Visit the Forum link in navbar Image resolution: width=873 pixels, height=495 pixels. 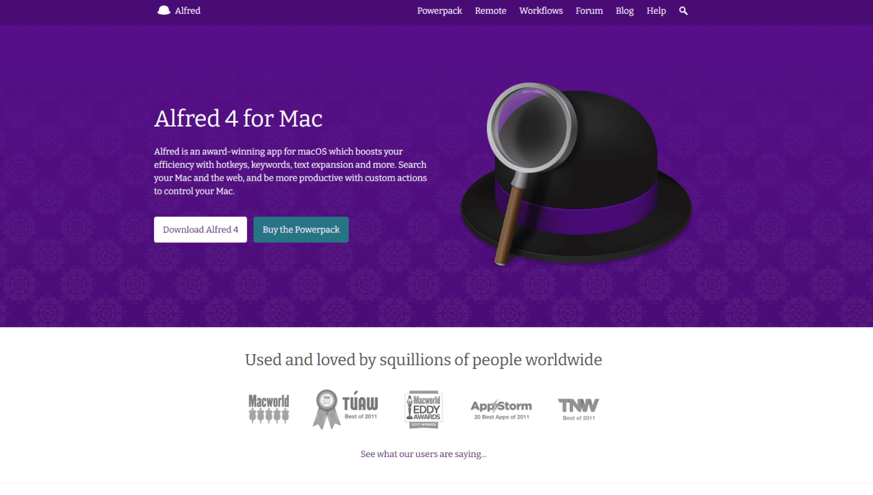tap(589, 11)
